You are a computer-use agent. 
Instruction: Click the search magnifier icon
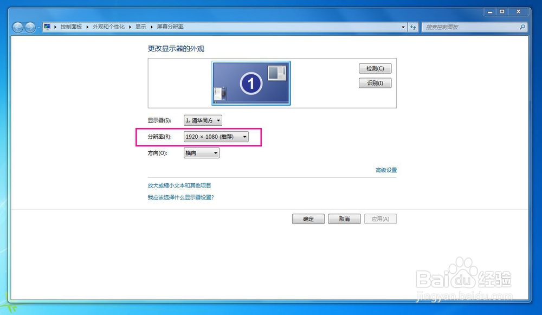point(522,27)
